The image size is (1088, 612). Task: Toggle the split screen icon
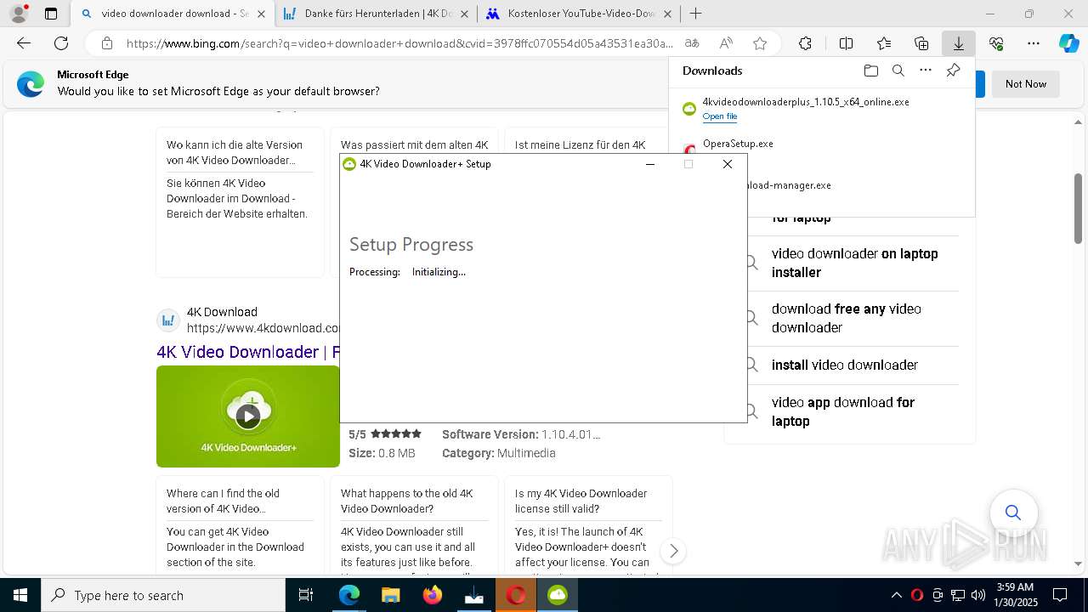point(846,43)
